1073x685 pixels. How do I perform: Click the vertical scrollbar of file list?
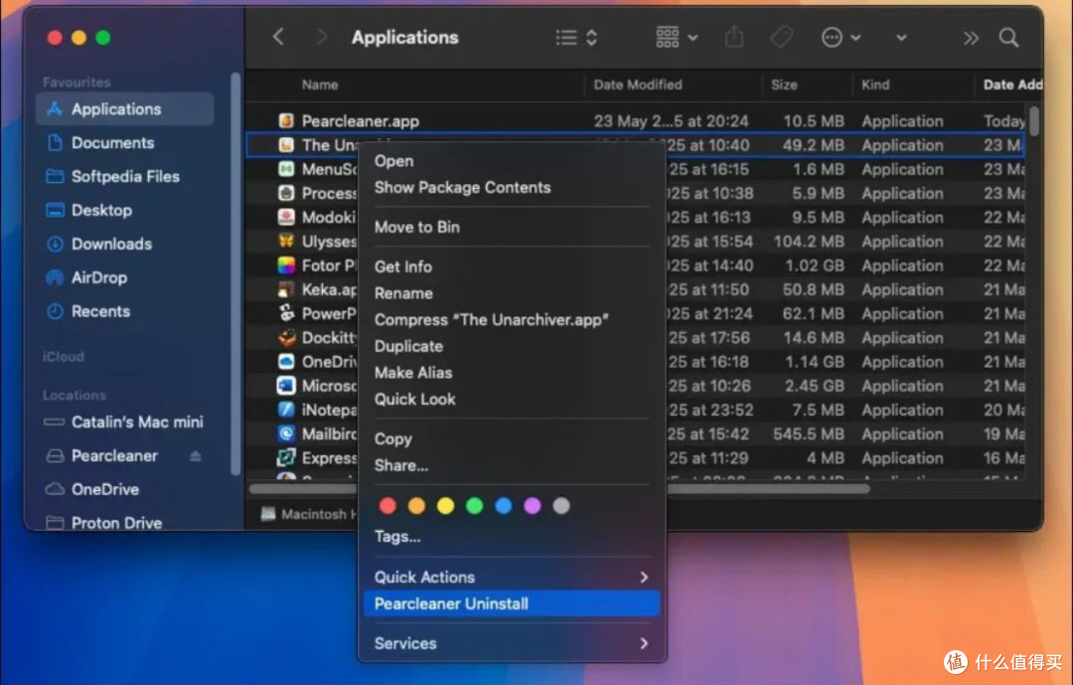coord(1033,121)
